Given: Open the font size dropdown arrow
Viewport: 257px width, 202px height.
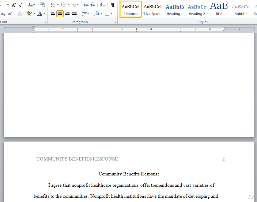Looking at the screenshot, I should (x=8, y=5).
